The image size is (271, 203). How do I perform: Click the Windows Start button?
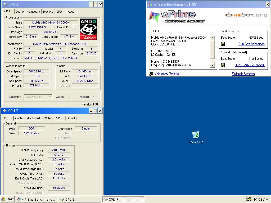7,199
